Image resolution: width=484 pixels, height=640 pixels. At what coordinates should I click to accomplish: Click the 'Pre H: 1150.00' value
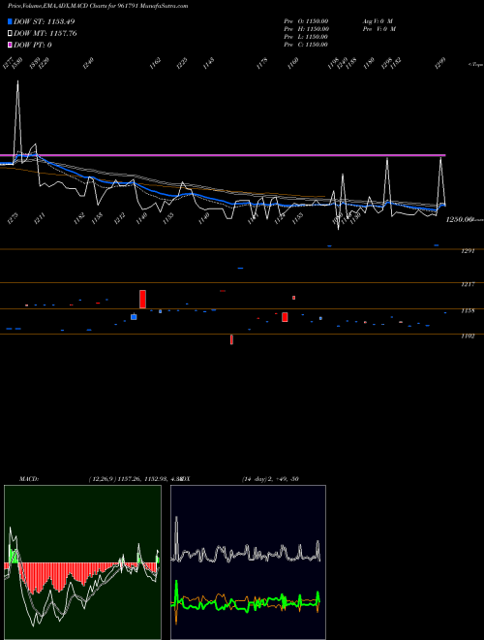(306, 29)
